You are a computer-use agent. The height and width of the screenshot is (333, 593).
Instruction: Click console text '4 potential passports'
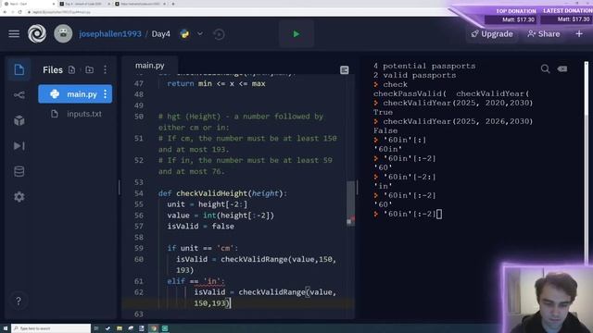tap(424, 66)
